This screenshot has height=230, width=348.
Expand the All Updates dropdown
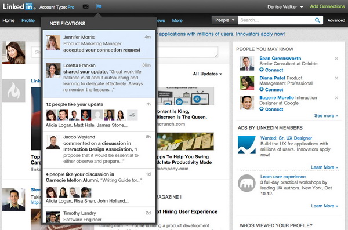tap(207, 74)
